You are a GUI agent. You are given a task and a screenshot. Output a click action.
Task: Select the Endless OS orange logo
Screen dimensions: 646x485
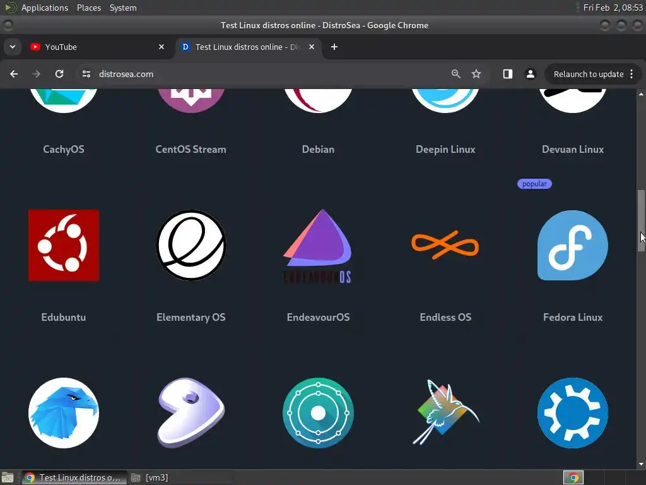pyautogui.click(x=445, y=246)
